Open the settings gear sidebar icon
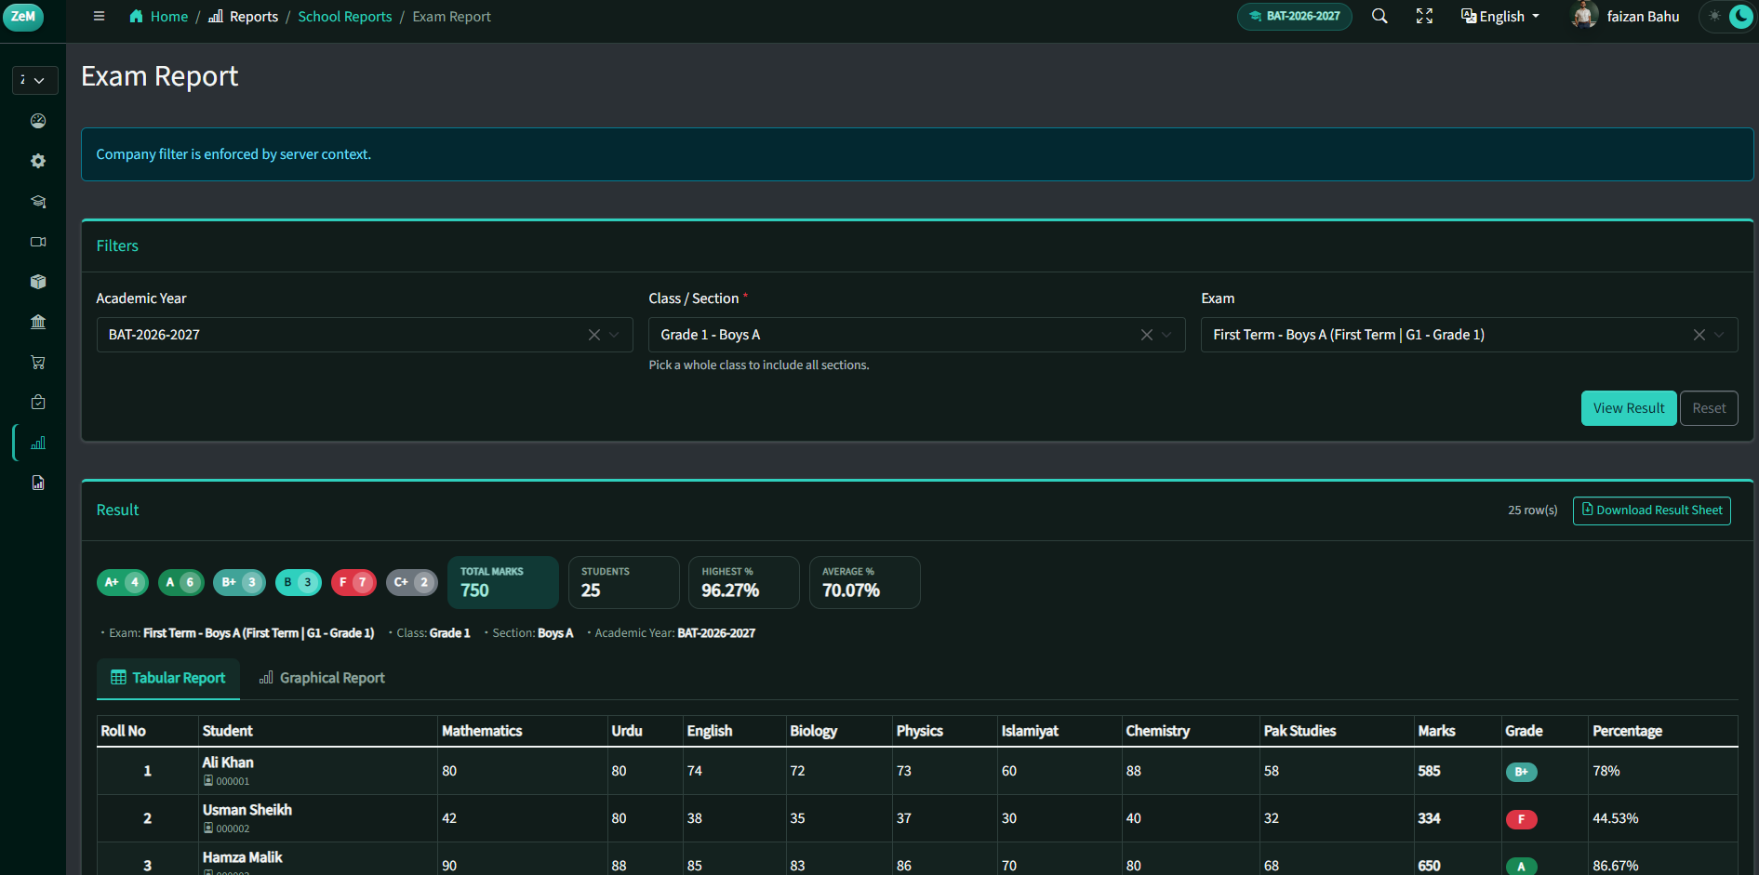This screenshot has width=1759, height=875. coord(38,161)
